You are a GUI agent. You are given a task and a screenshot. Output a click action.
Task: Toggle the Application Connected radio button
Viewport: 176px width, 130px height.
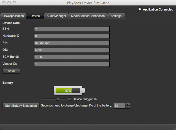click(140, 9)
